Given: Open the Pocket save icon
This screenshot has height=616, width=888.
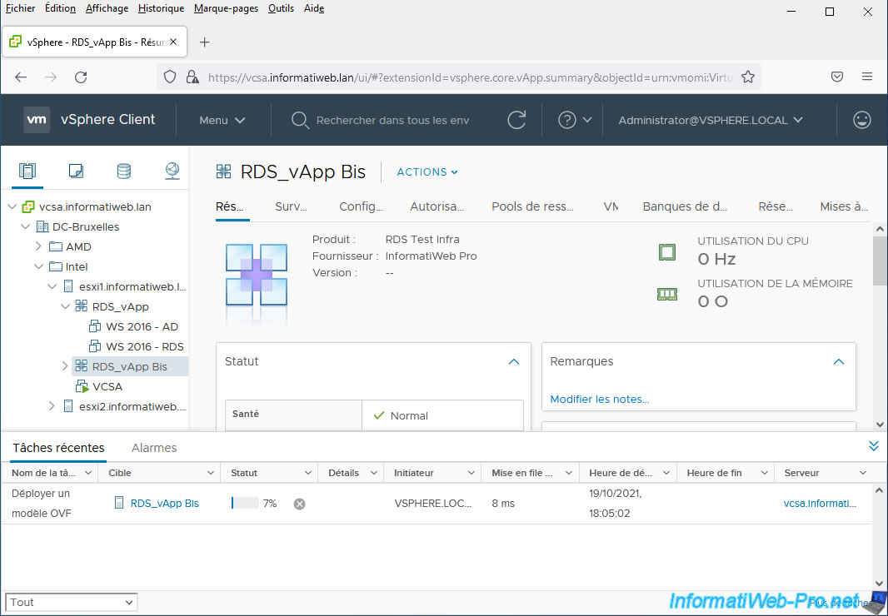Looking at the screenshot, I should [x=837, y=77].
